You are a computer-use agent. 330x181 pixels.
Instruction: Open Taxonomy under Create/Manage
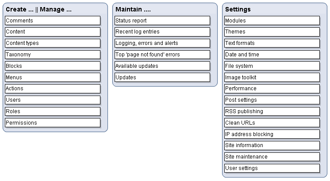click(x=53, y=55)
